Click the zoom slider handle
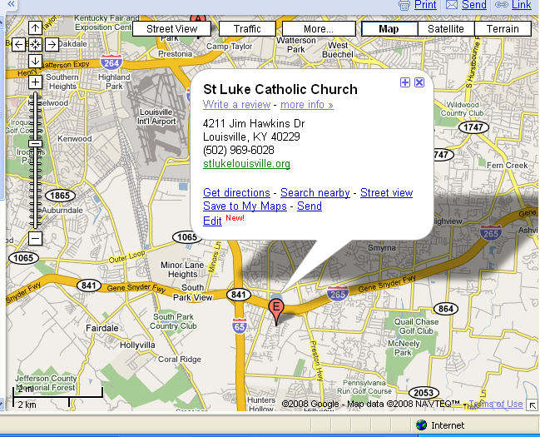This screenshot has height=437, width=540. point(35,143)
